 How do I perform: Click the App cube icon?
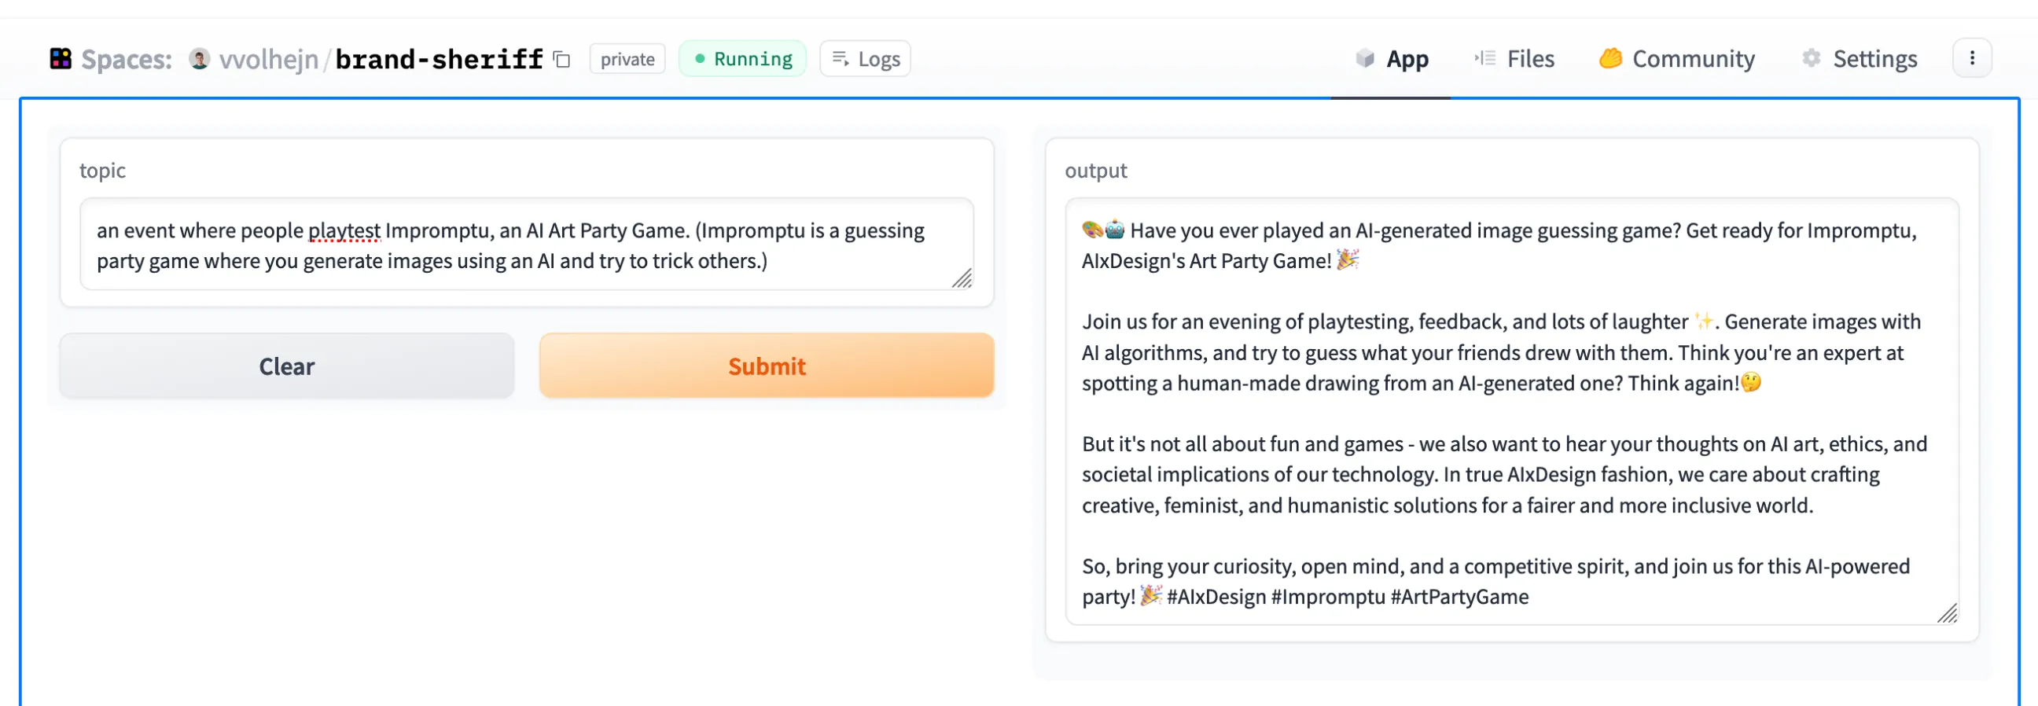pyautogui.click(x=1365, y=58)
